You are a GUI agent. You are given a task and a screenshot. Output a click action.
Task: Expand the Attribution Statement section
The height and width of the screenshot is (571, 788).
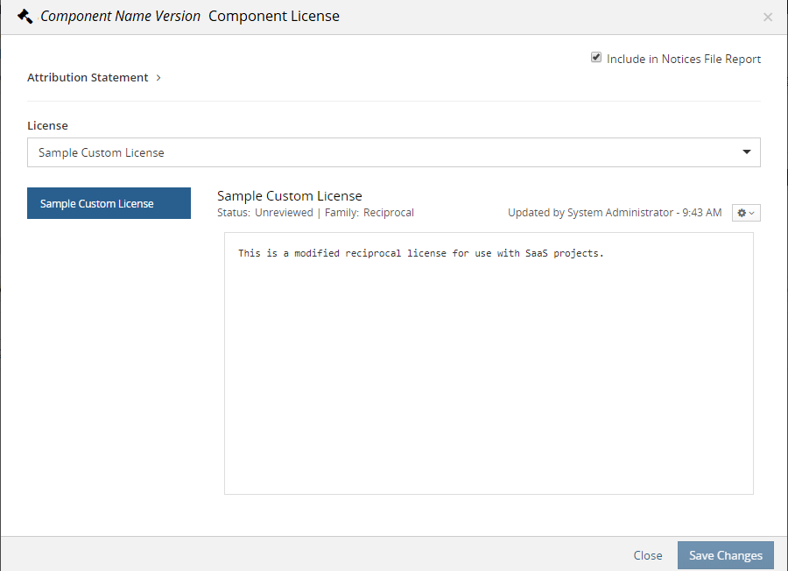coord(88,78)
